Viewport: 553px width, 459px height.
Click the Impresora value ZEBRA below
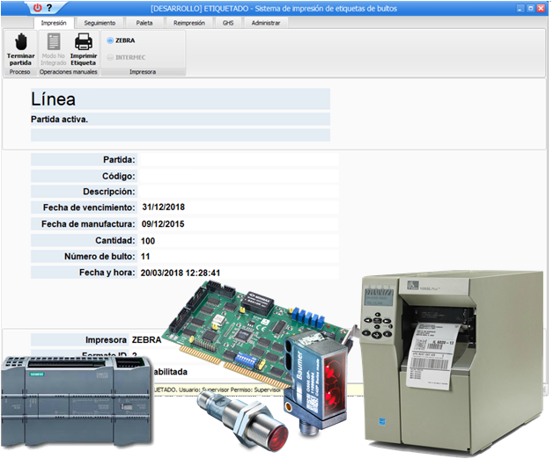[146, 340]
